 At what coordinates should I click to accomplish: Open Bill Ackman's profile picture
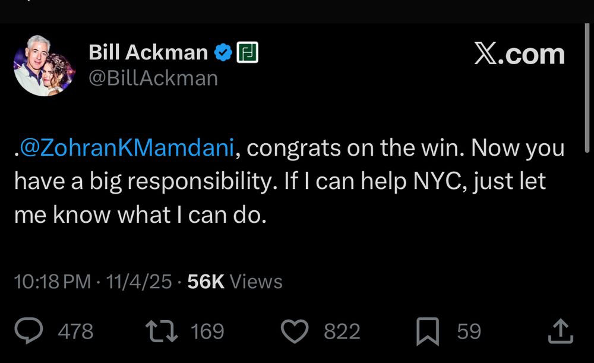(x=45, y=66)
